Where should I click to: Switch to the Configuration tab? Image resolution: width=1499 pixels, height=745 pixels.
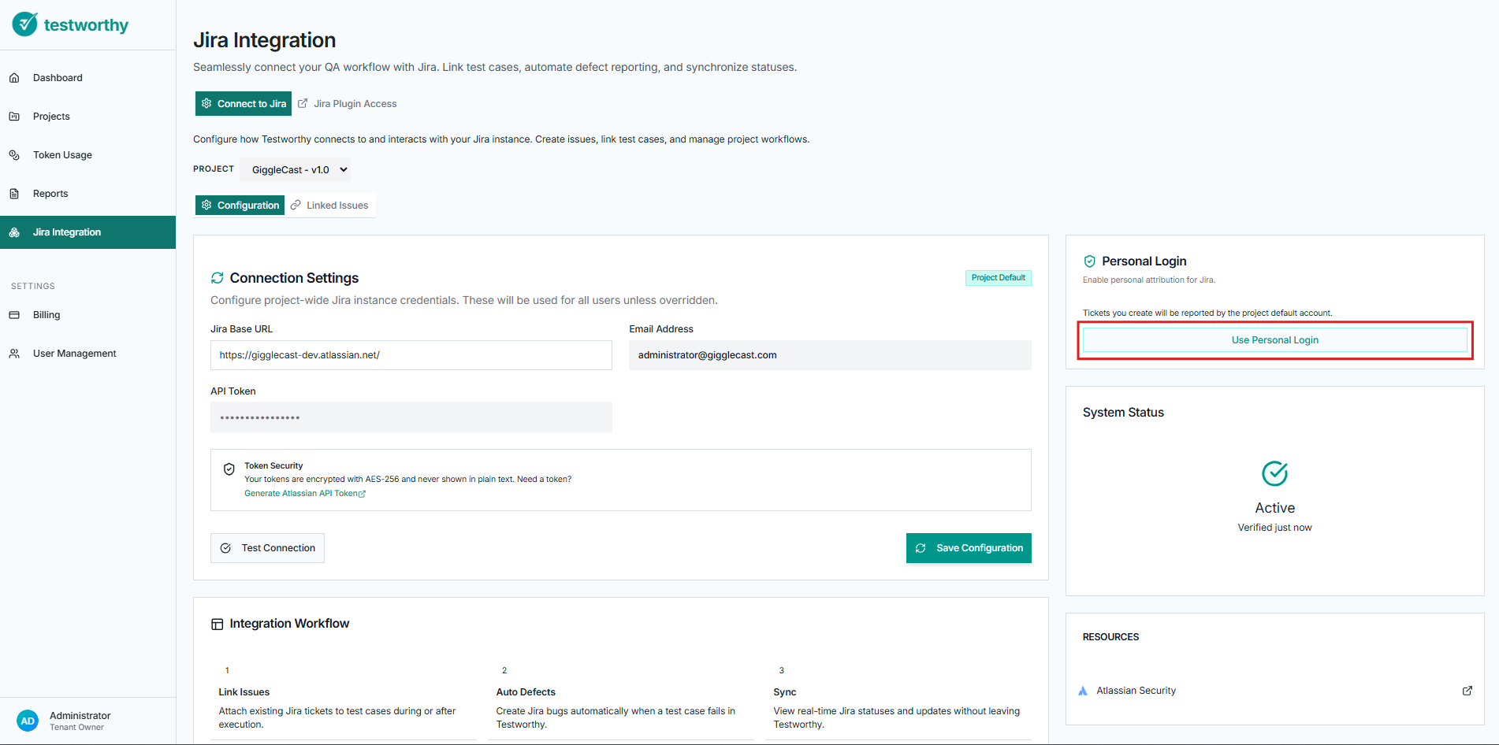click(x=240, y=205)
